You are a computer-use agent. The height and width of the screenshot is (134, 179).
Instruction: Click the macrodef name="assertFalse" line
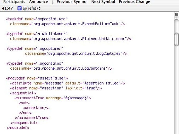(37, 78)
